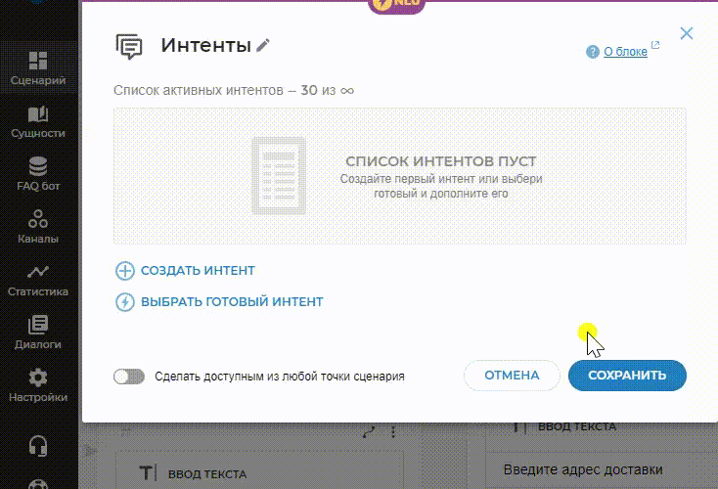Screen dimensions: 718x489
Task: Click the question mark help icon
Action: coord(593,52)
